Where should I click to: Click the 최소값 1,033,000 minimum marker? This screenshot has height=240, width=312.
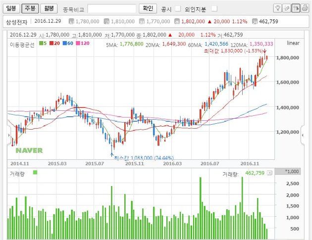(144, 158)
